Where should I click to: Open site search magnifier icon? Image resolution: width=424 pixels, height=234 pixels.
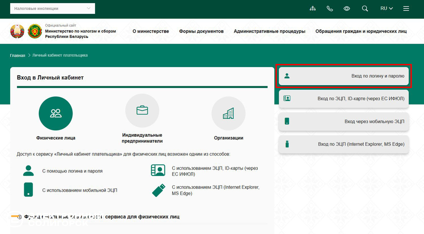365,8
